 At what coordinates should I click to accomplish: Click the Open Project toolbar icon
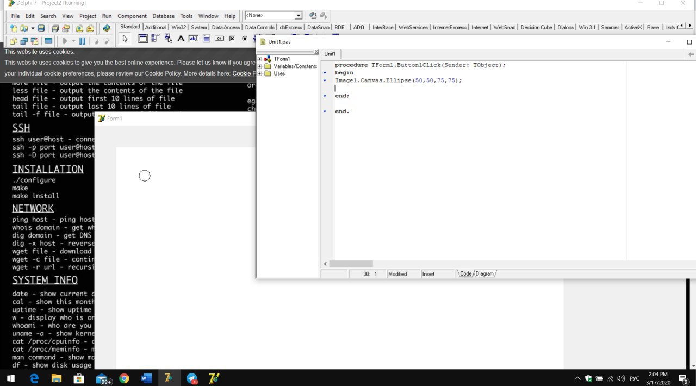click(x=66, y=28)
